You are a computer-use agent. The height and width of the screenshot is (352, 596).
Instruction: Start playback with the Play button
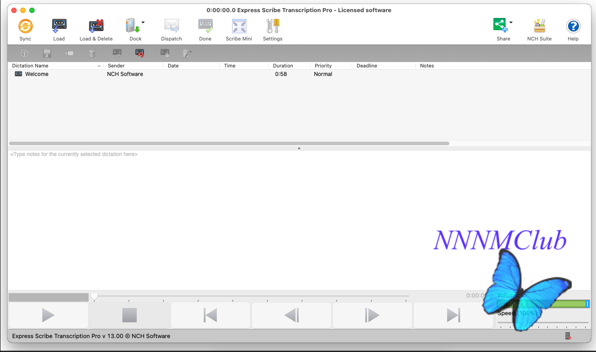coord(49,315)
